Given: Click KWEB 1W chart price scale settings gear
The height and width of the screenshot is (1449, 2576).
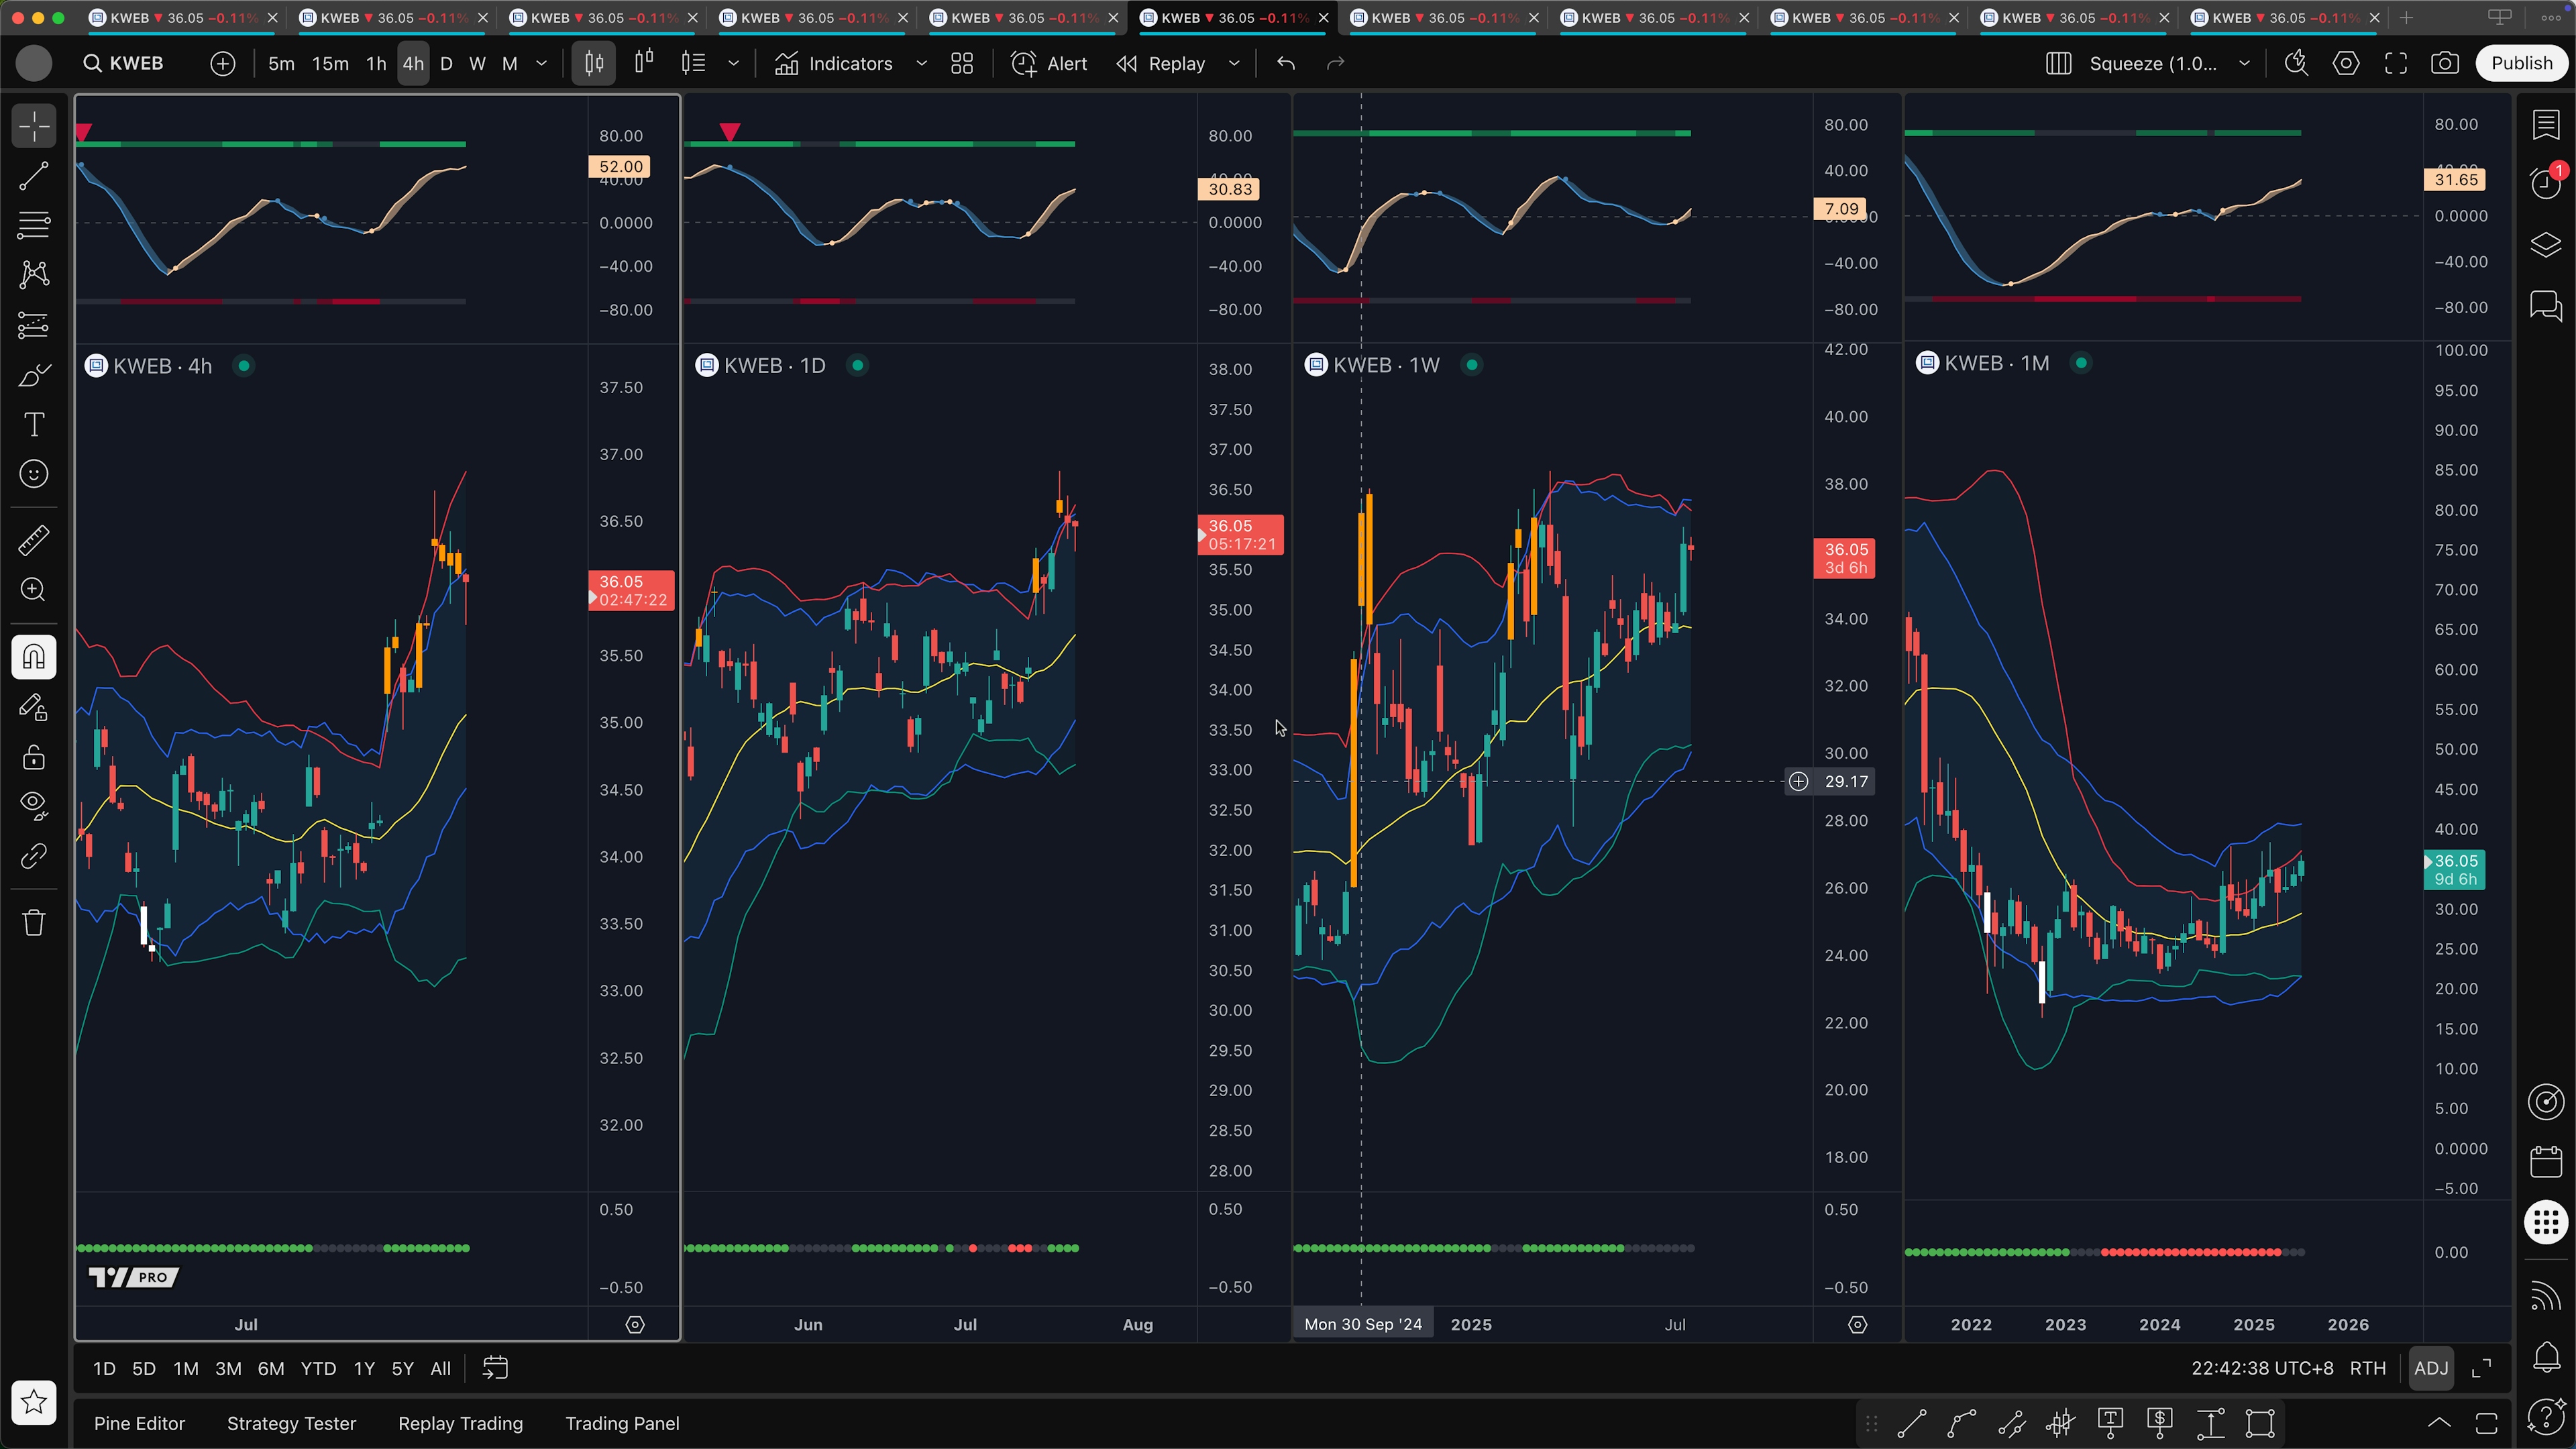Looking at the screenshot, I should click(1857, 1324).
